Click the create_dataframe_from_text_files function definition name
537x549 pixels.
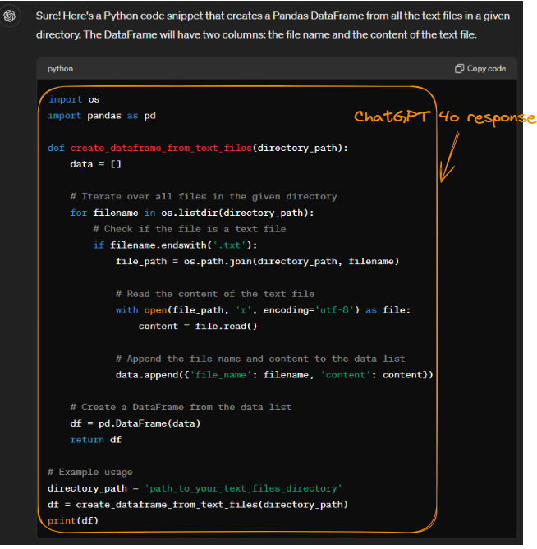pos(161,148)
